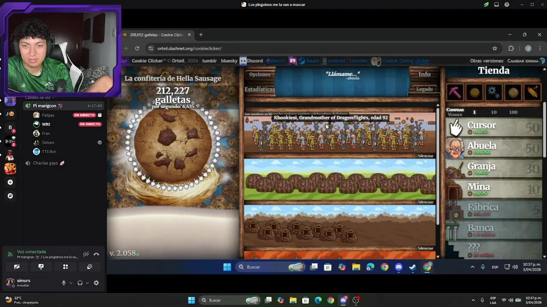Viewport: 547px width, 307px height.
Task: Open the Info menu in Cookie Clicker
Action: pyautogui.click(x=424, y=74)
